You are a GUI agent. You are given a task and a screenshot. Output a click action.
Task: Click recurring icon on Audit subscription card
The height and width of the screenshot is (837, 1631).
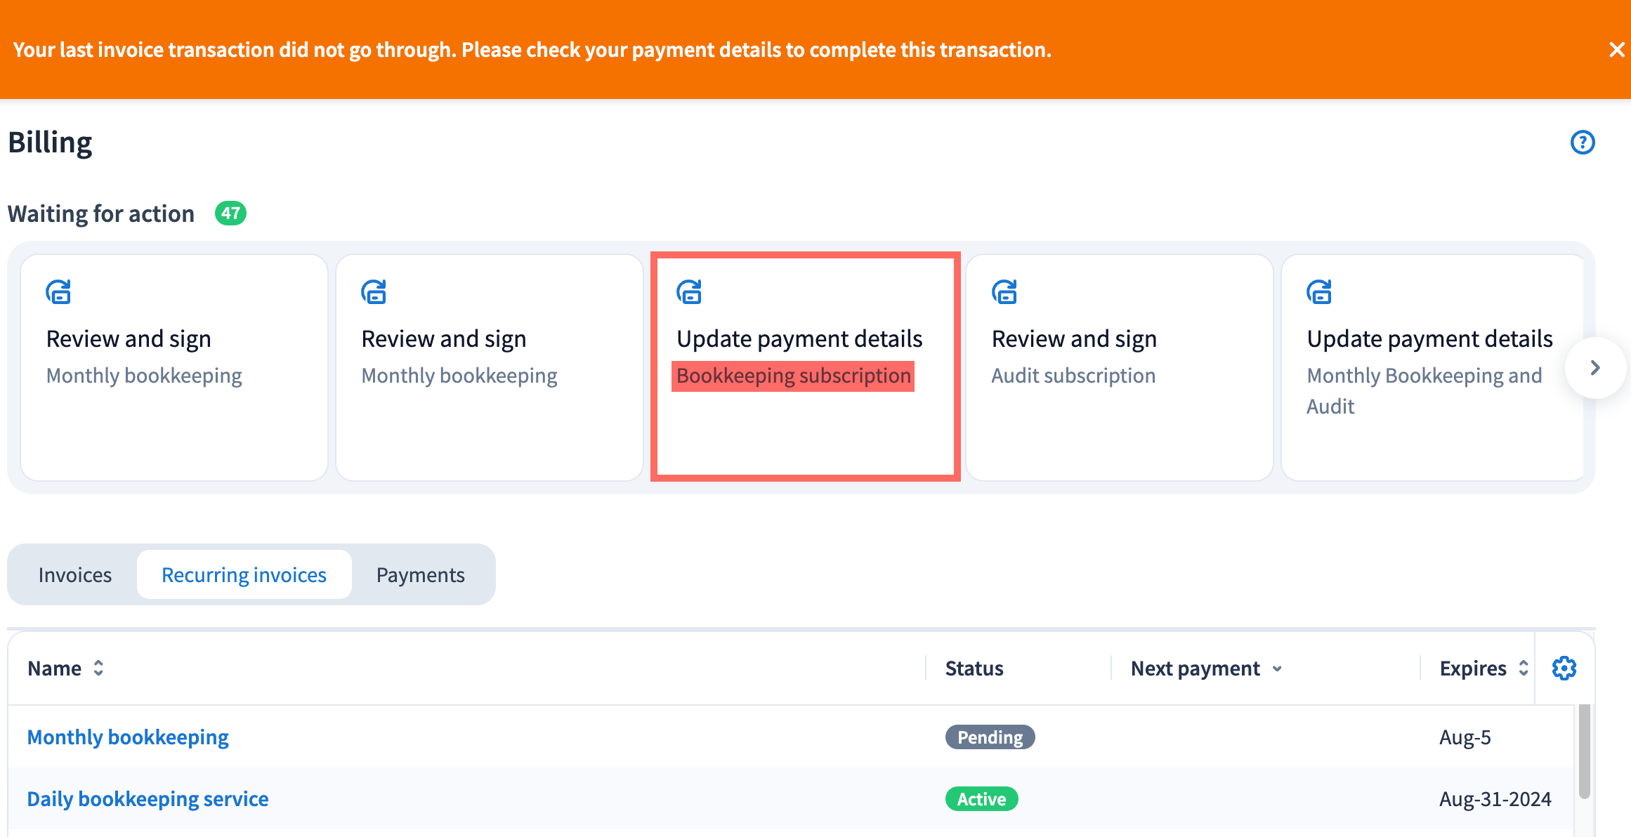(1004, 291)
